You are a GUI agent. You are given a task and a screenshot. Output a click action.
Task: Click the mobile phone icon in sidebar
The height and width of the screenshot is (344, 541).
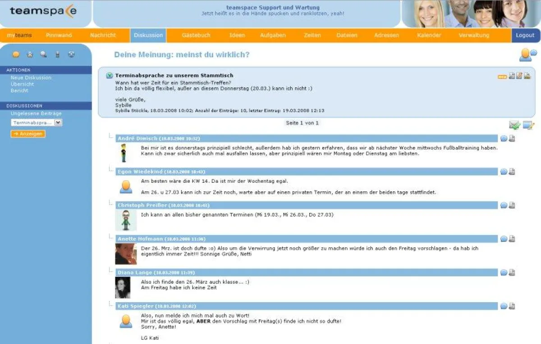pyautogui.click(x=57, y=54)
